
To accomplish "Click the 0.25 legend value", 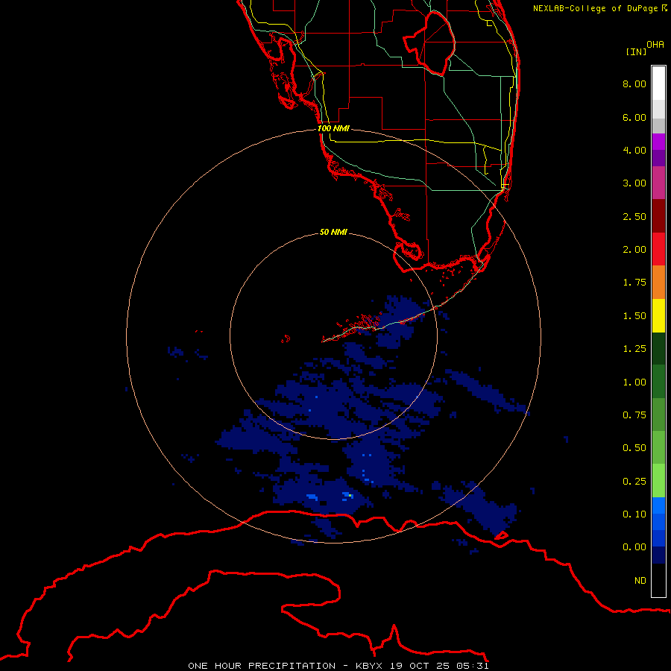I will [634, 482].
